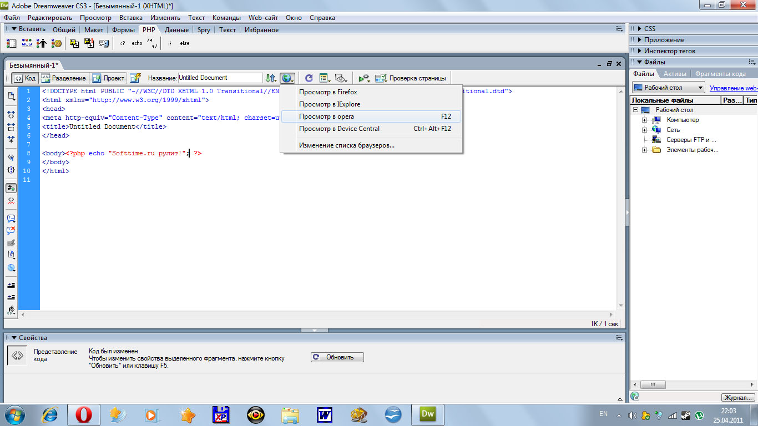Open Активы tab in Files panel
758x426 pixels.
[x=675, y=74]
